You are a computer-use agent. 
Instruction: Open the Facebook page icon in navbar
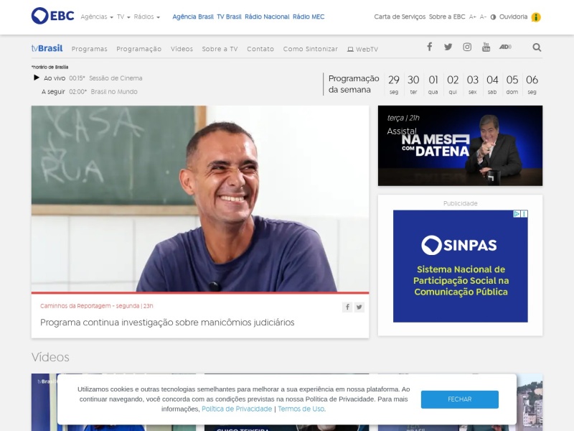tap(429, 47)
